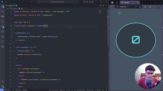163x91 pixels.
Task: Click the Synchronize Changes icon in status bar
Action: [13, 90]
